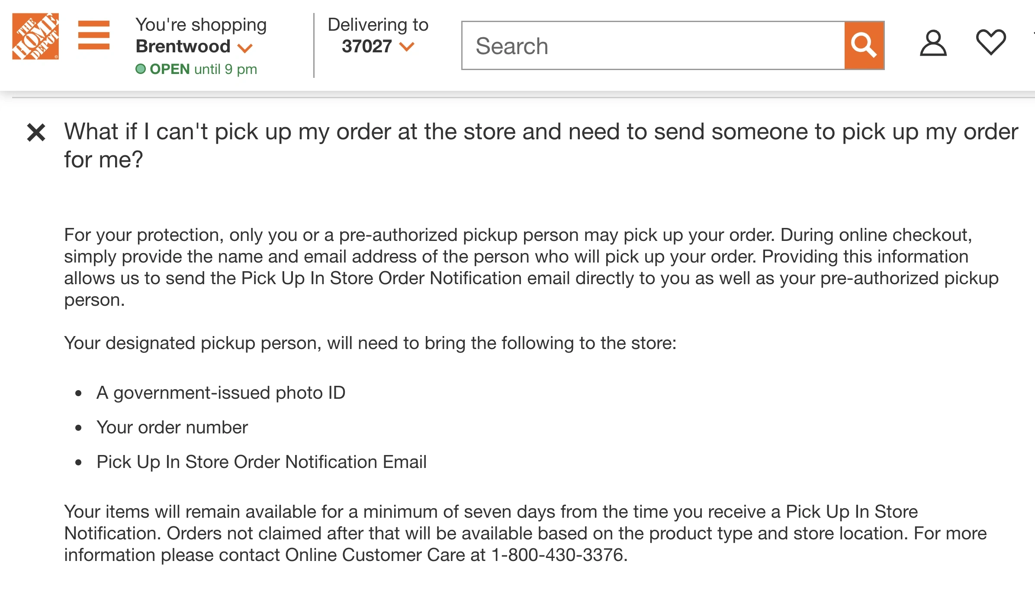
Task: Click the "OPEN until 9 pm" hours text
Action: point(203,69)
